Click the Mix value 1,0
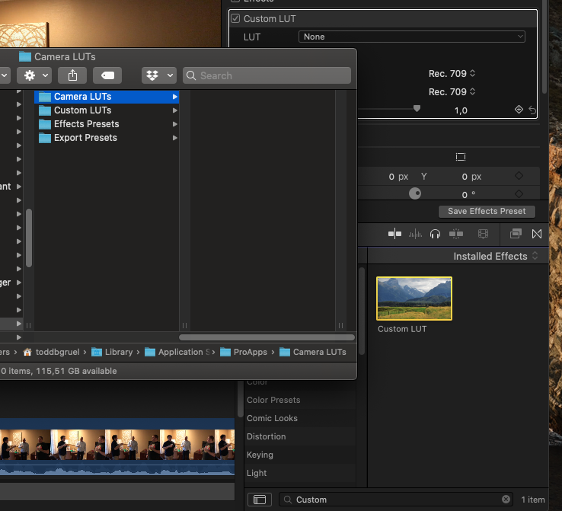The height and width of the screenshot is (511, 562). pyautogui.click(x=461, y=110)
